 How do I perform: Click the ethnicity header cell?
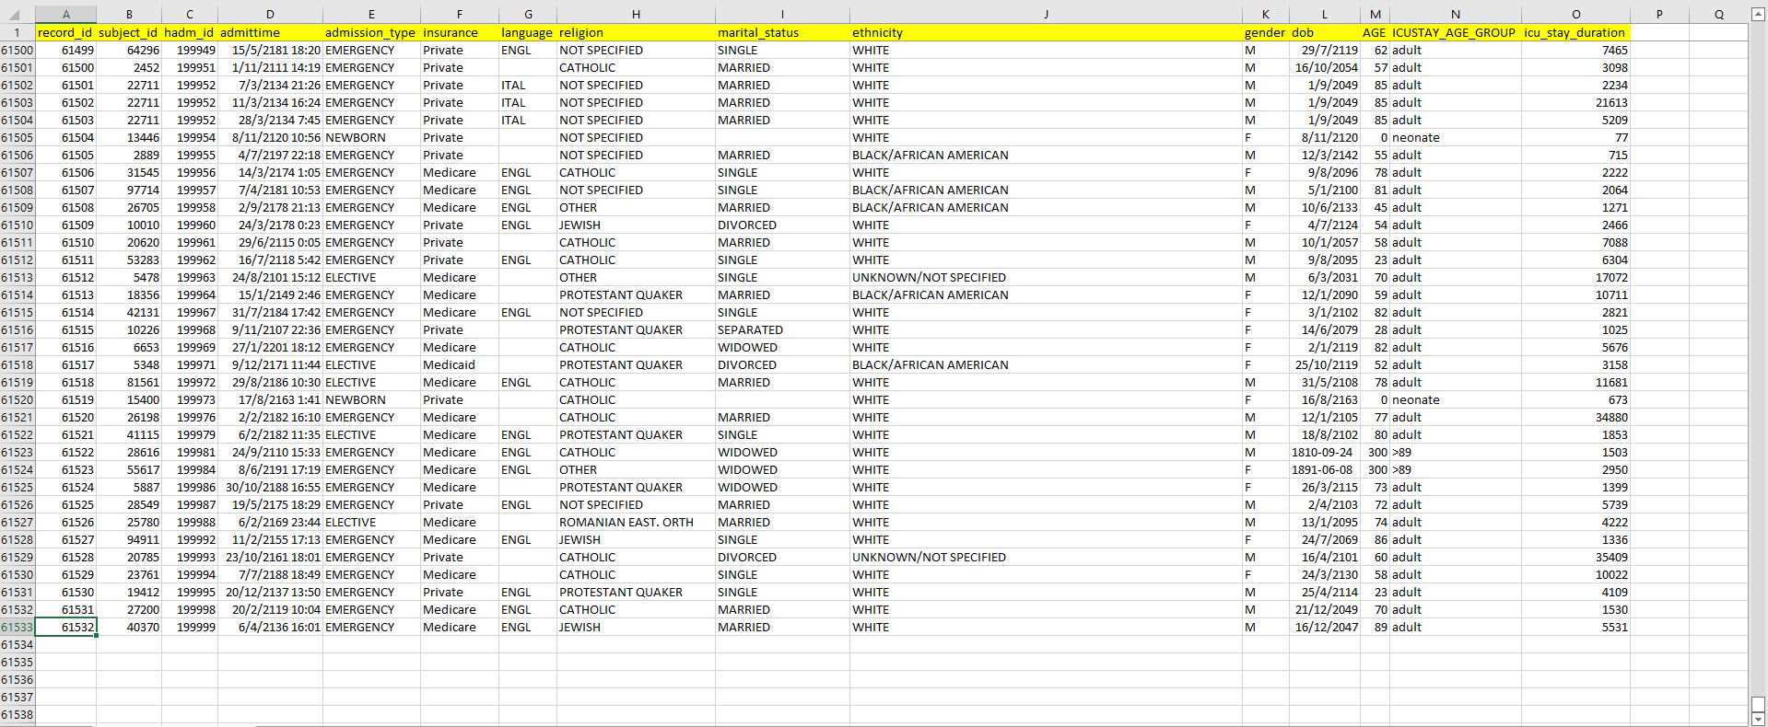pyautogui.click(x=1046, y=32)
